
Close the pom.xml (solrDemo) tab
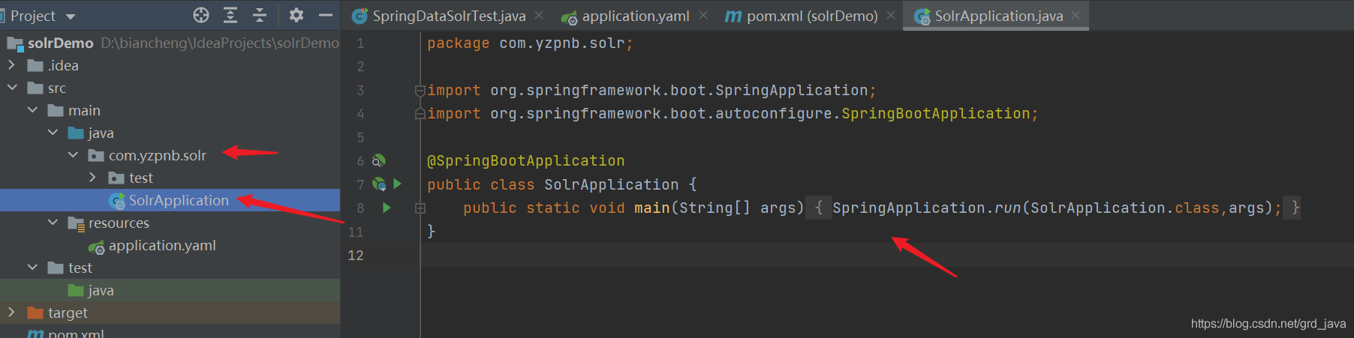tap(891, 15)
